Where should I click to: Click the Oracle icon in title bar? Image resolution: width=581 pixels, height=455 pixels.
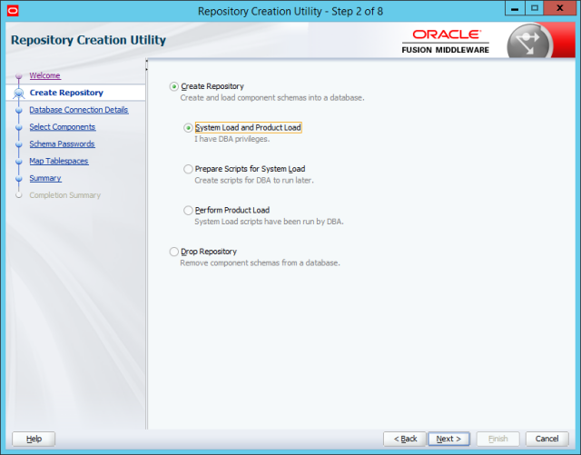coord(13,11)
